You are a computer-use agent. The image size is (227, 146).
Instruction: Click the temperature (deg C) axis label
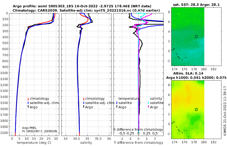click(34, 143)
